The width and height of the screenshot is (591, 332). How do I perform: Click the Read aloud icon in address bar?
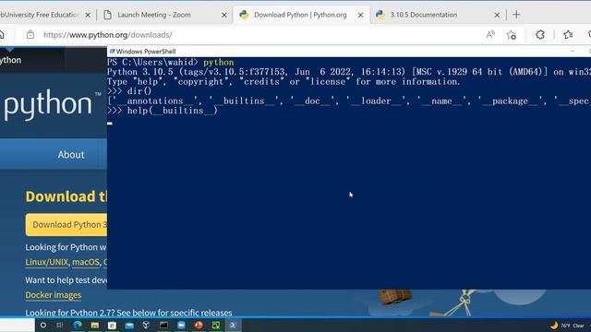click(490, 35)
